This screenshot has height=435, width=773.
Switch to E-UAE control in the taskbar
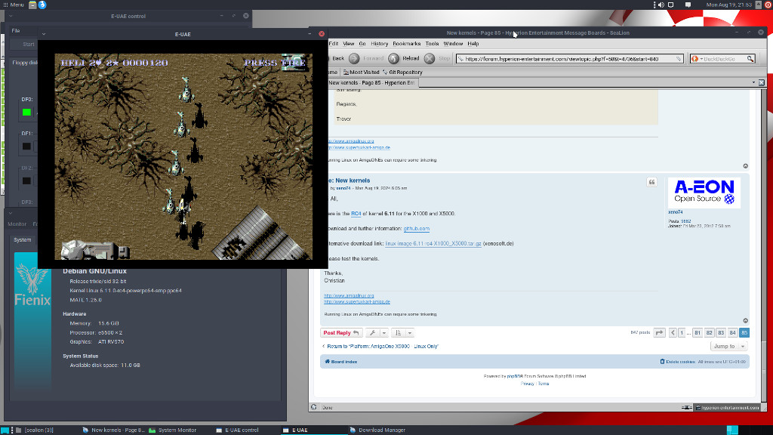(x=237, y=430)
